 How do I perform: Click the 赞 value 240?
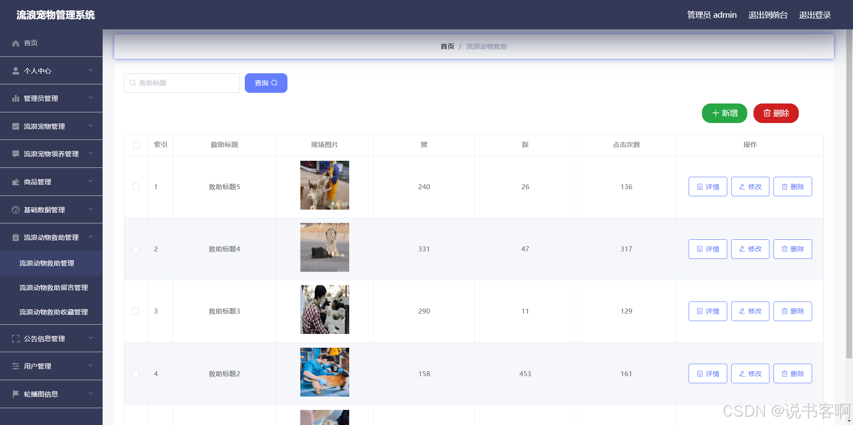(424, 187)
